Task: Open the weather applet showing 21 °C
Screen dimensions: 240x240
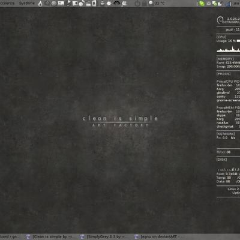Action: pos(157,3)
